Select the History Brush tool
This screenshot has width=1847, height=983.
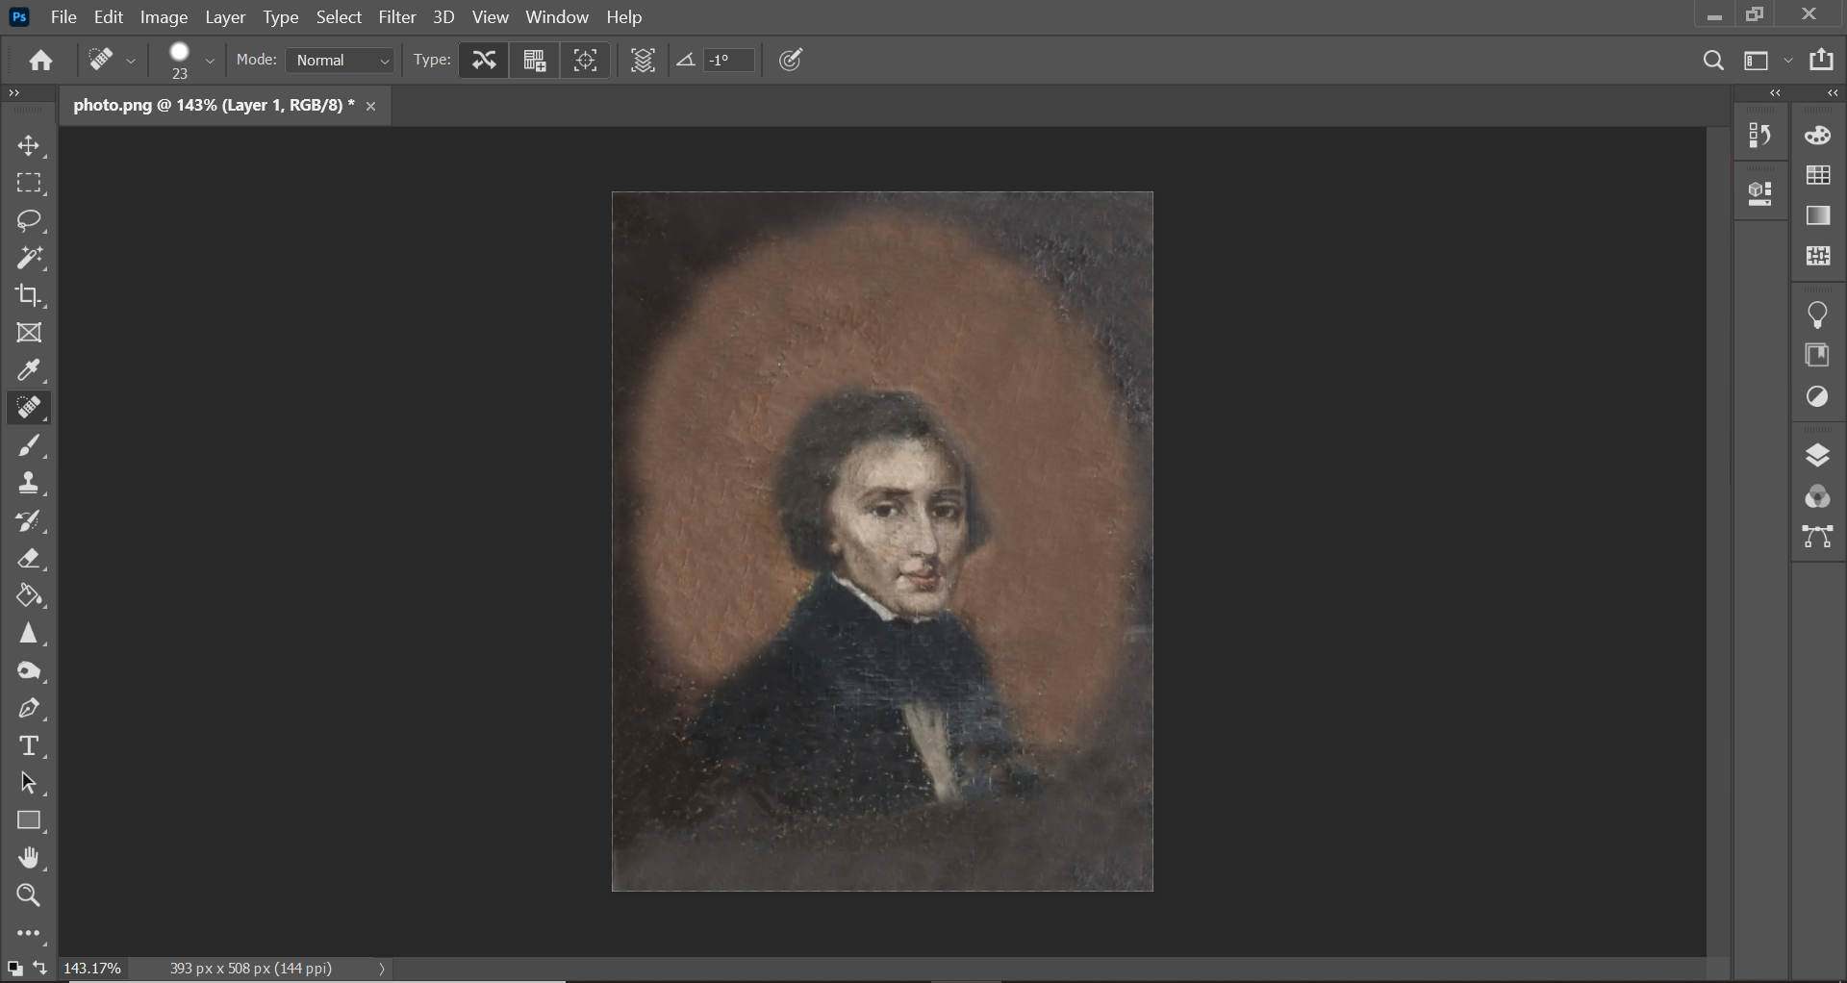point(29,521)
